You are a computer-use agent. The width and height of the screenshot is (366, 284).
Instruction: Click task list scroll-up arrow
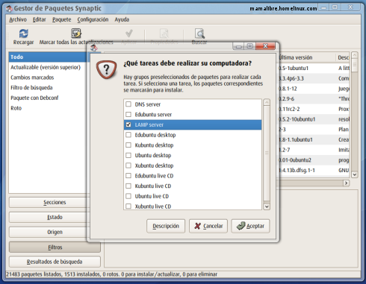[267, 102]
